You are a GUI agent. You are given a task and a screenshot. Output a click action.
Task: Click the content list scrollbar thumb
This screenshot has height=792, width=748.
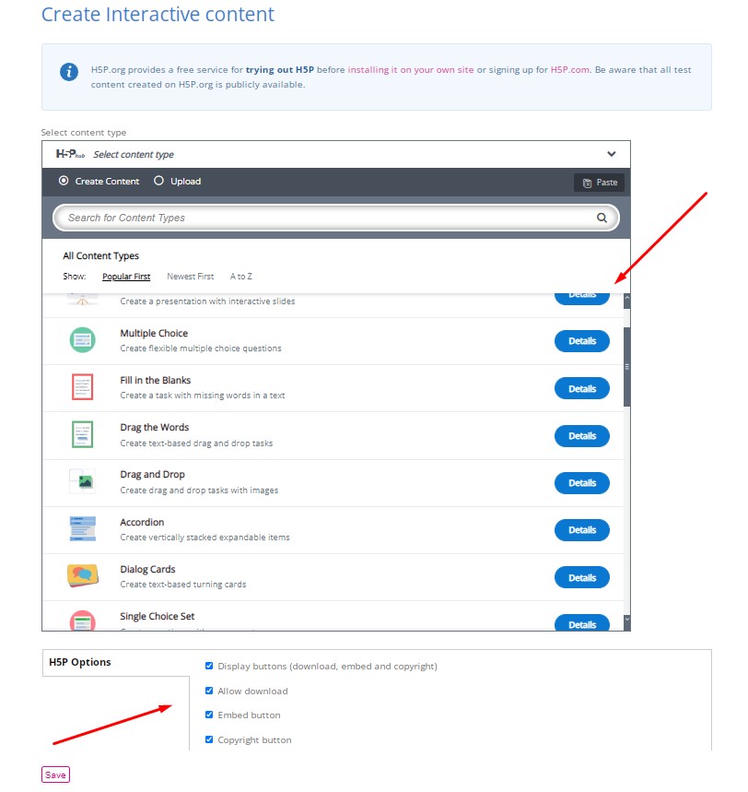point(627,367)
